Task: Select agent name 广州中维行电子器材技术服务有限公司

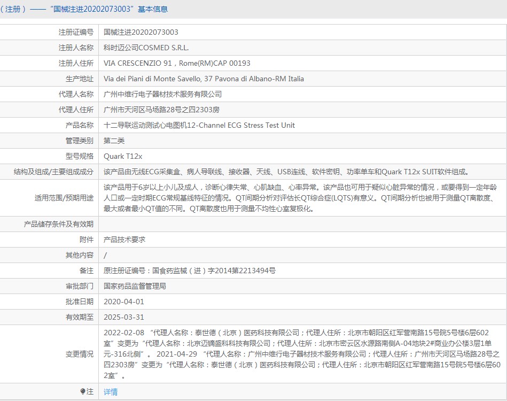Action: click(x=162, y=94)
